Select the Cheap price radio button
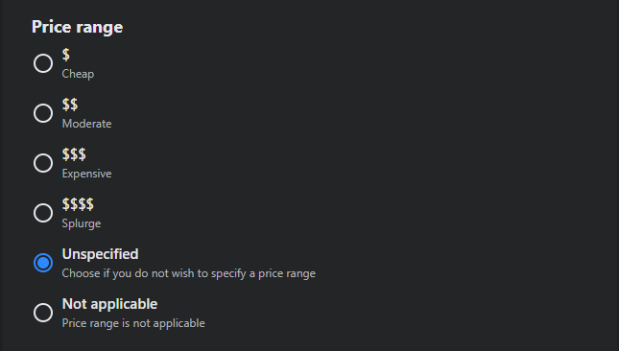 pyautogui.click(x=43, y=63)
